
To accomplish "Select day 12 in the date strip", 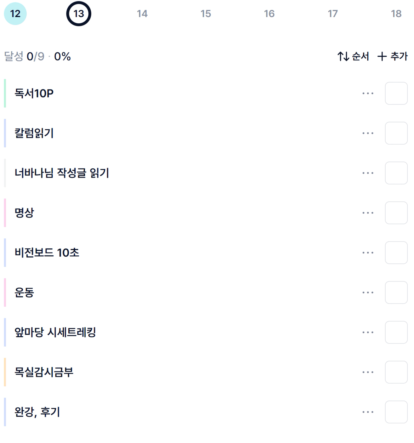I will click(x=15, y=14).
